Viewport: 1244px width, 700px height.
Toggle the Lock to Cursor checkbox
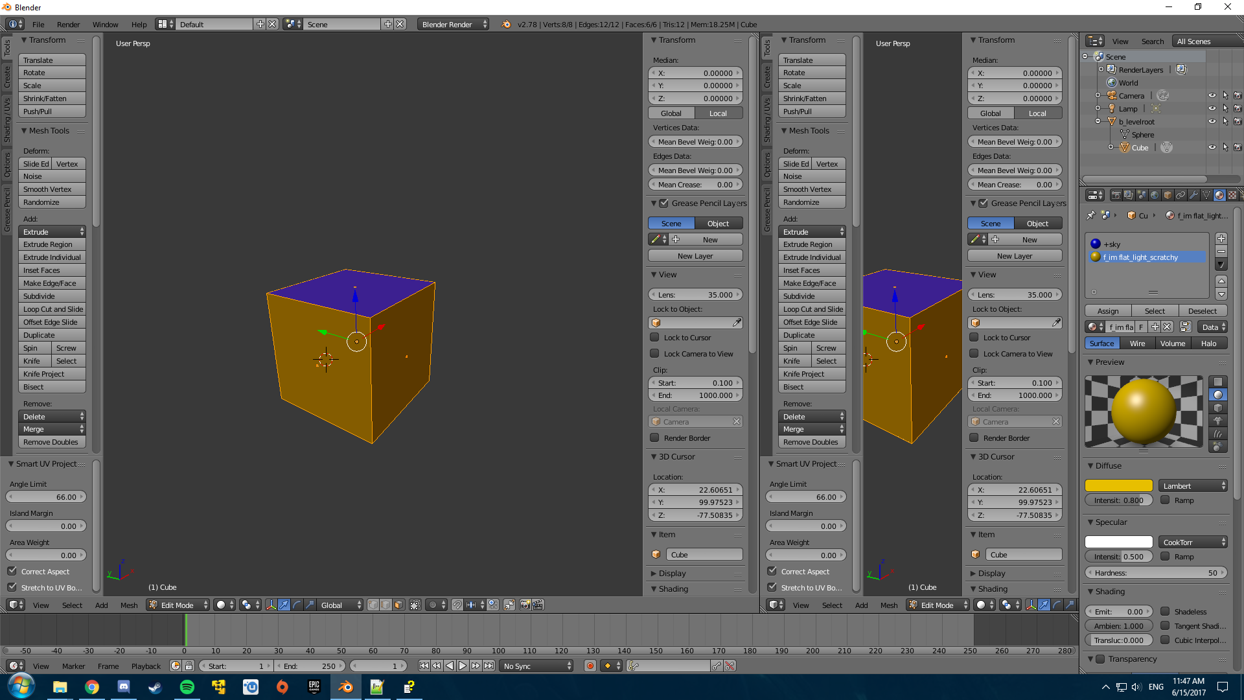(x=654, y=337)
